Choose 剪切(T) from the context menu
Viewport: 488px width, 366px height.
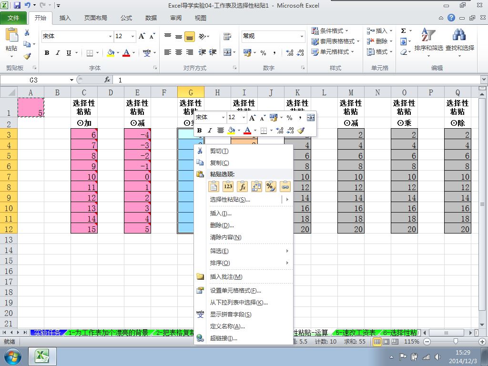tap(243, 151)
